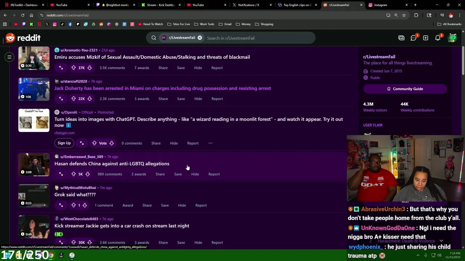Switch to Top English clips tab
The width and height of the screenshot is (465, 261).
[297, 5]
